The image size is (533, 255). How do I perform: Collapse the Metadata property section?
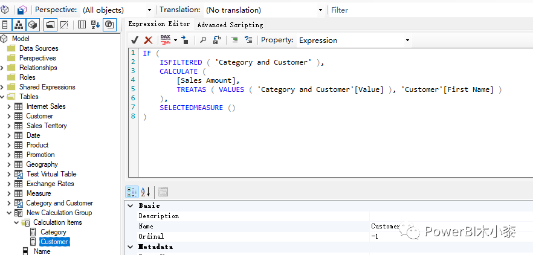pos(130,247)
